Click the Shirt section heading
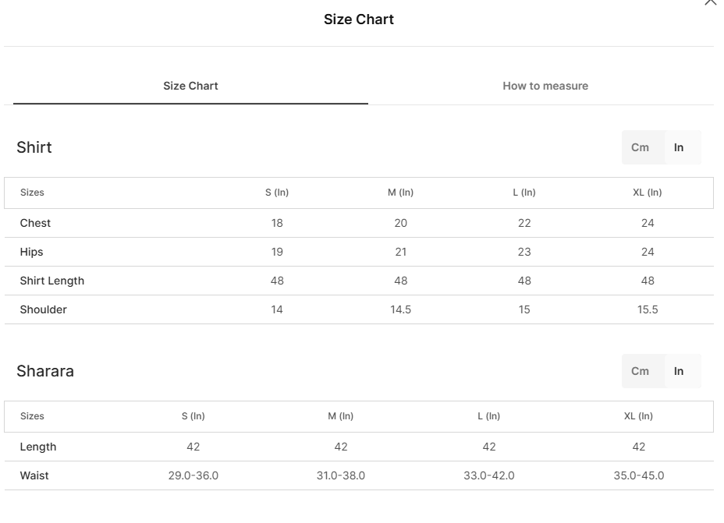Screen dimensions: 724x523 (34, 147)
